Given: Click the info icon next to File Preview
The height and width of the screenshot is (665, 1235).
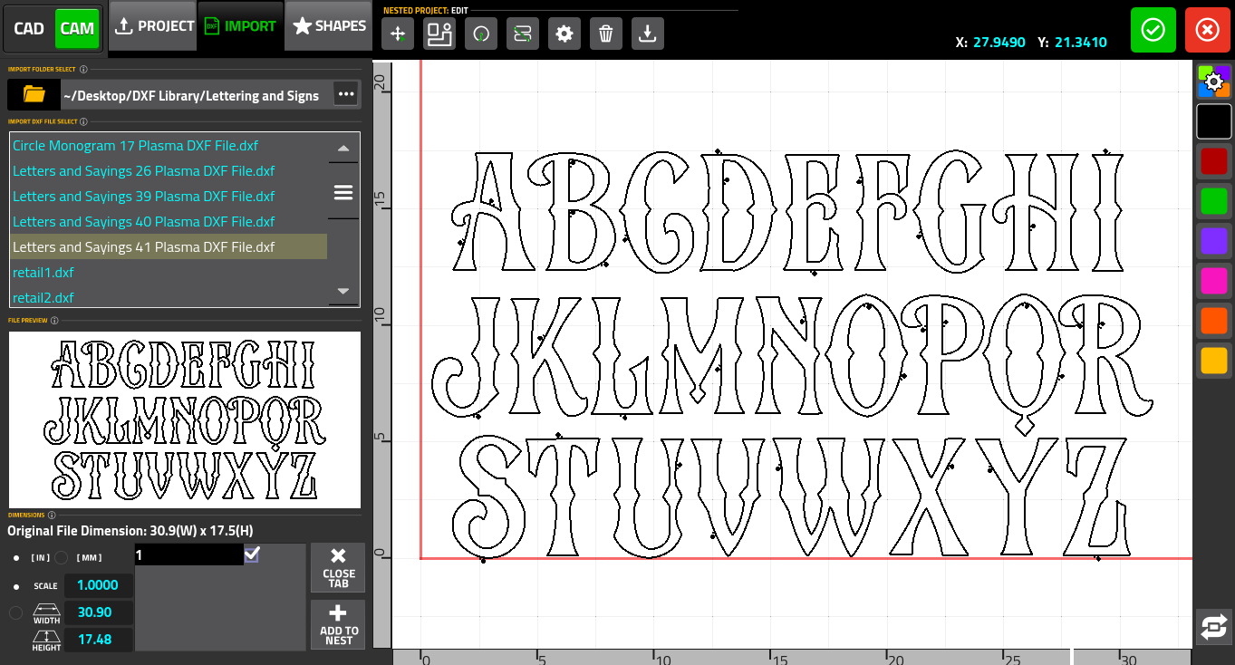Looking at the screenshot, I should pyautogui.click(x=54, y=320).
